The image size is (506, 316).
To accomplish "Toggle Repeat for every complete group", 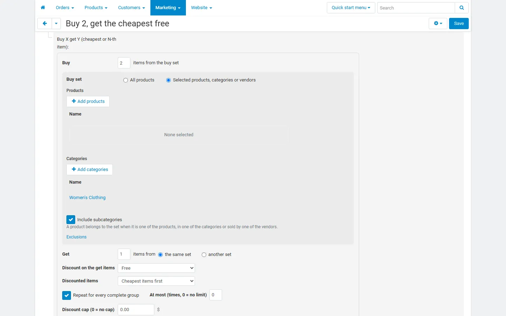I will pyautogui.click(x=66, y=295).
